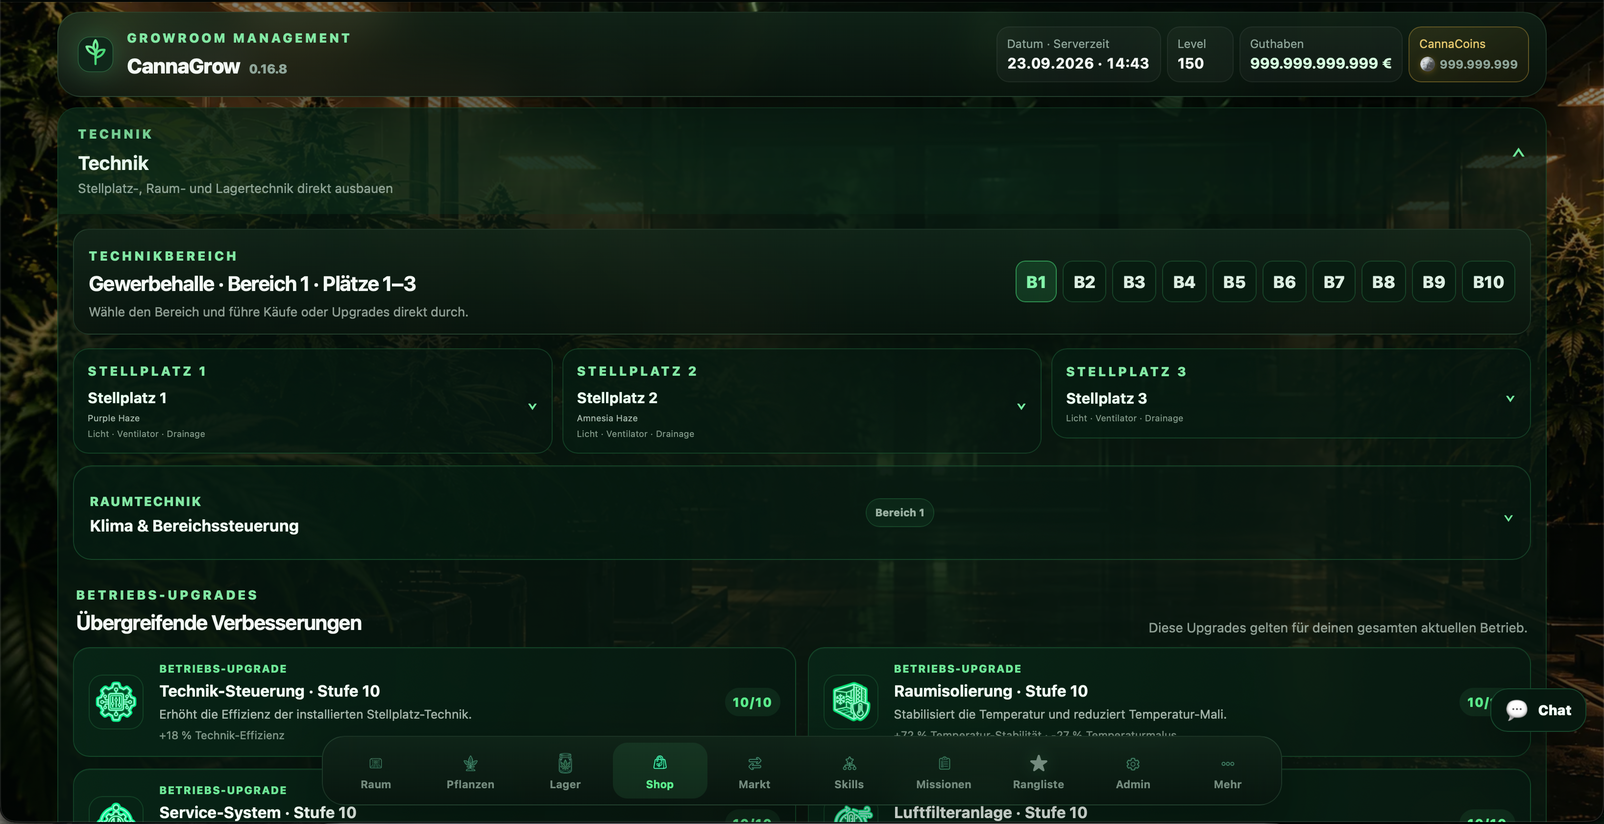Click the version number 0.16.8
Image resolution: width=1604 pixels, height=824 pixels.
coord(268,69)
